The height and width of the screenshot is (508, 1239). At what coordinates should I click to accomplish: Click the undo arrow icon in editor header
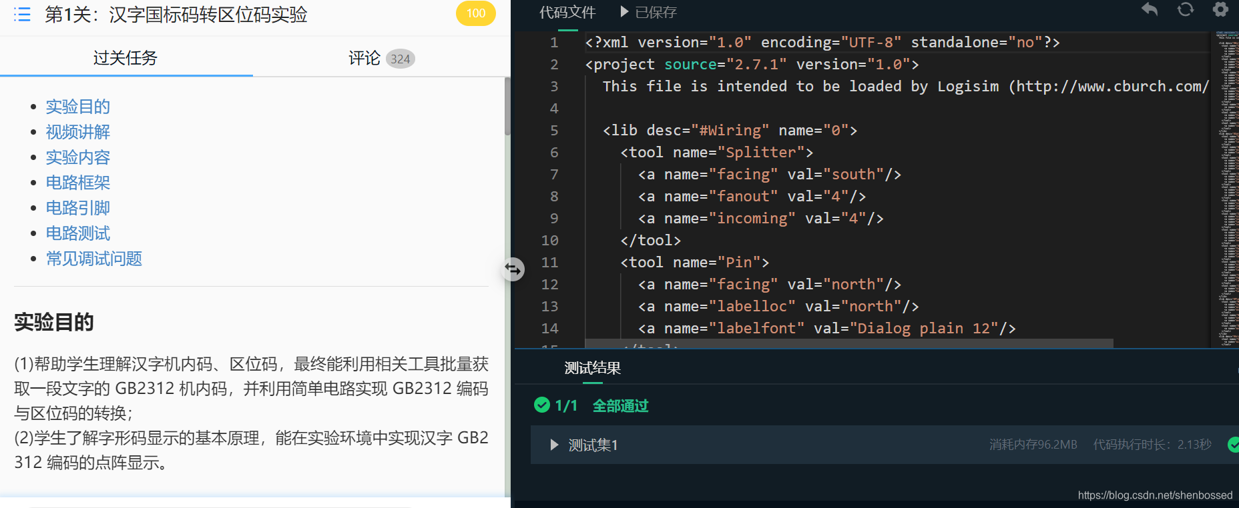(x=1150, y=9)
